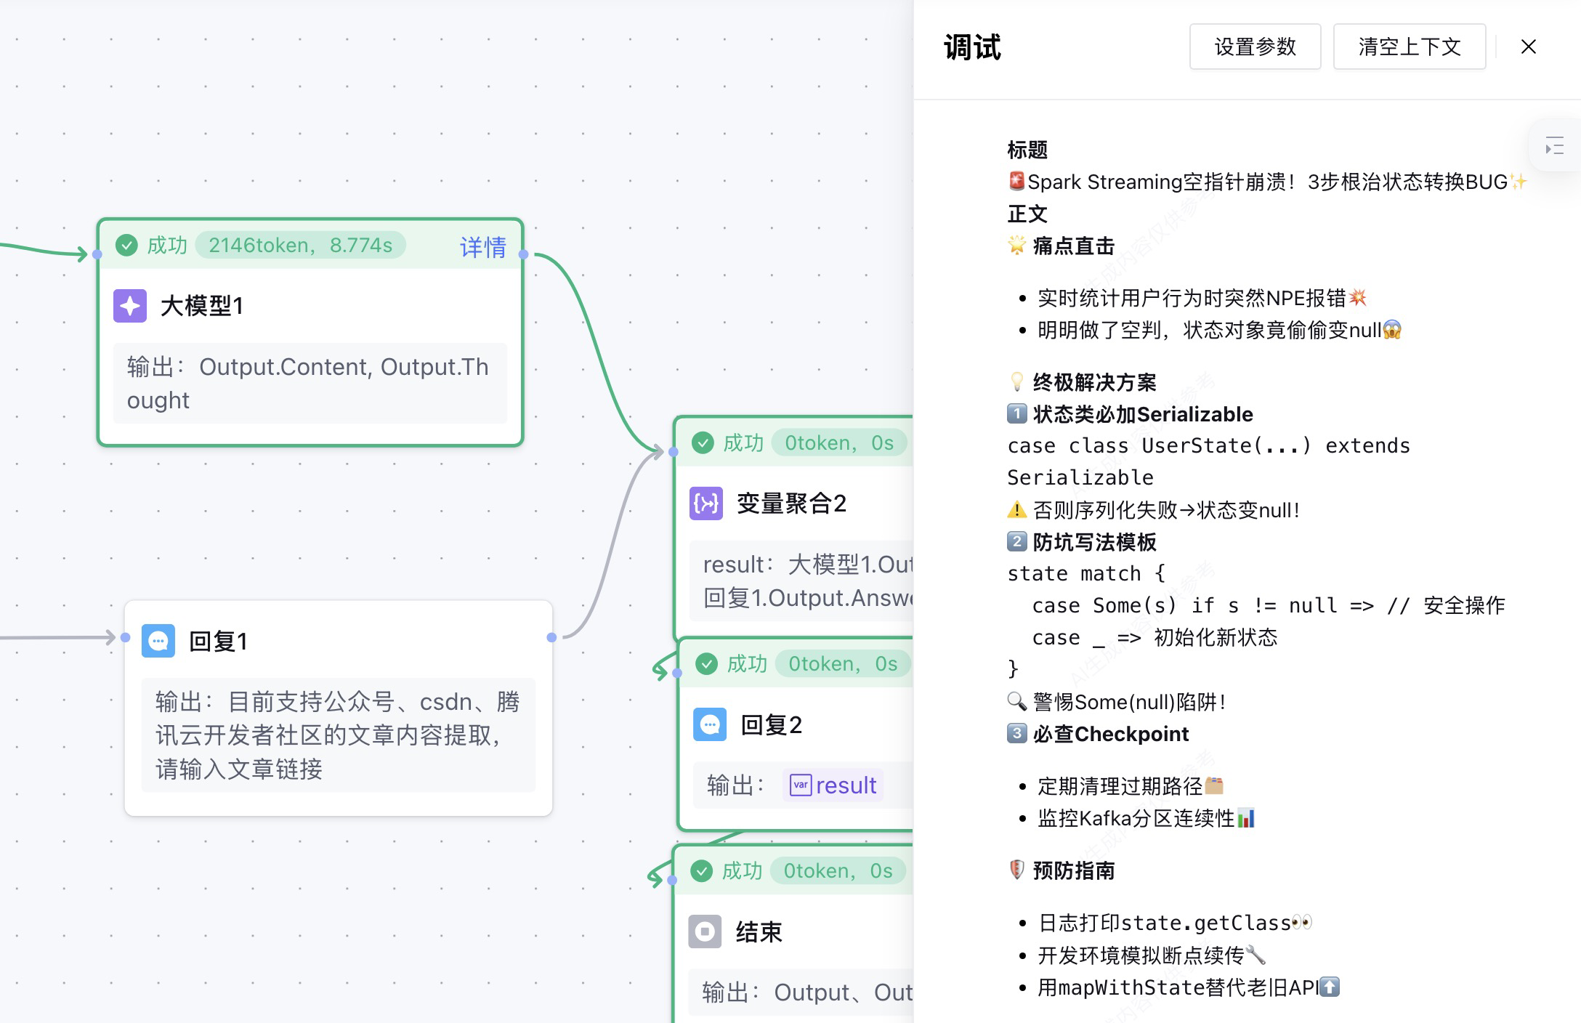The image size is (1581, 1023).
Task: Click the success check icon on 结束 node
Action: coord(701,870)
